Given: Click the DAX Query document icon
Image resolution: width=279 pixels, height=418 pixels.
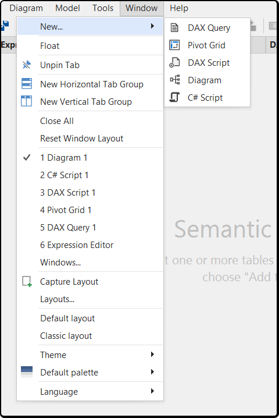Looking at the screenshot, I should pos(174,27).
